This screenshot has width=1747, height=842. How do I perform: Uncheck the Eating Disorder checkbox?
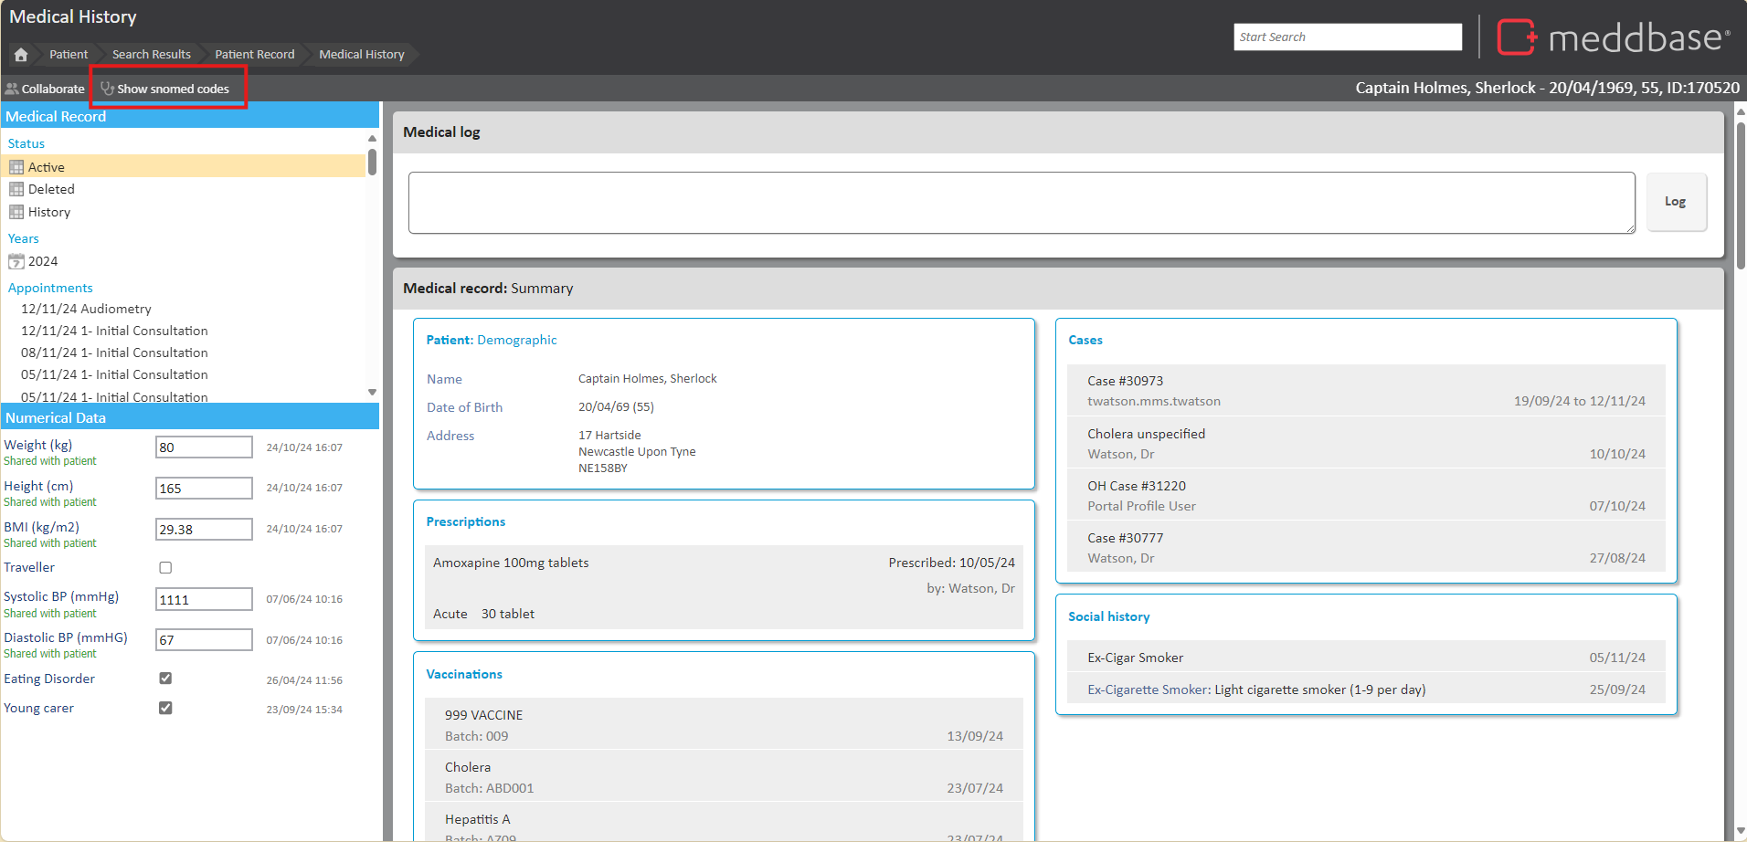click(x=165, y=679)
